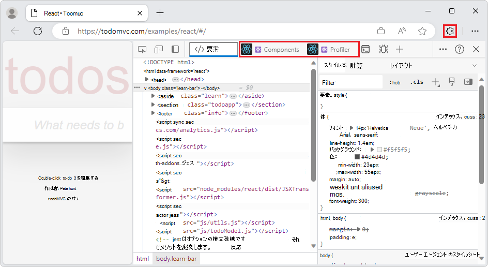Select the スタイル (Styles) tab
Image resolution: width=488 pixels, height=267 pixels.
tap(335, 65)
